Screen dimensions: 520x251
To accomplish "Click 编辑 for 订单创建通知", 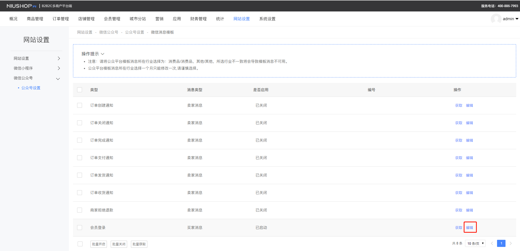I will click(469, 105).
